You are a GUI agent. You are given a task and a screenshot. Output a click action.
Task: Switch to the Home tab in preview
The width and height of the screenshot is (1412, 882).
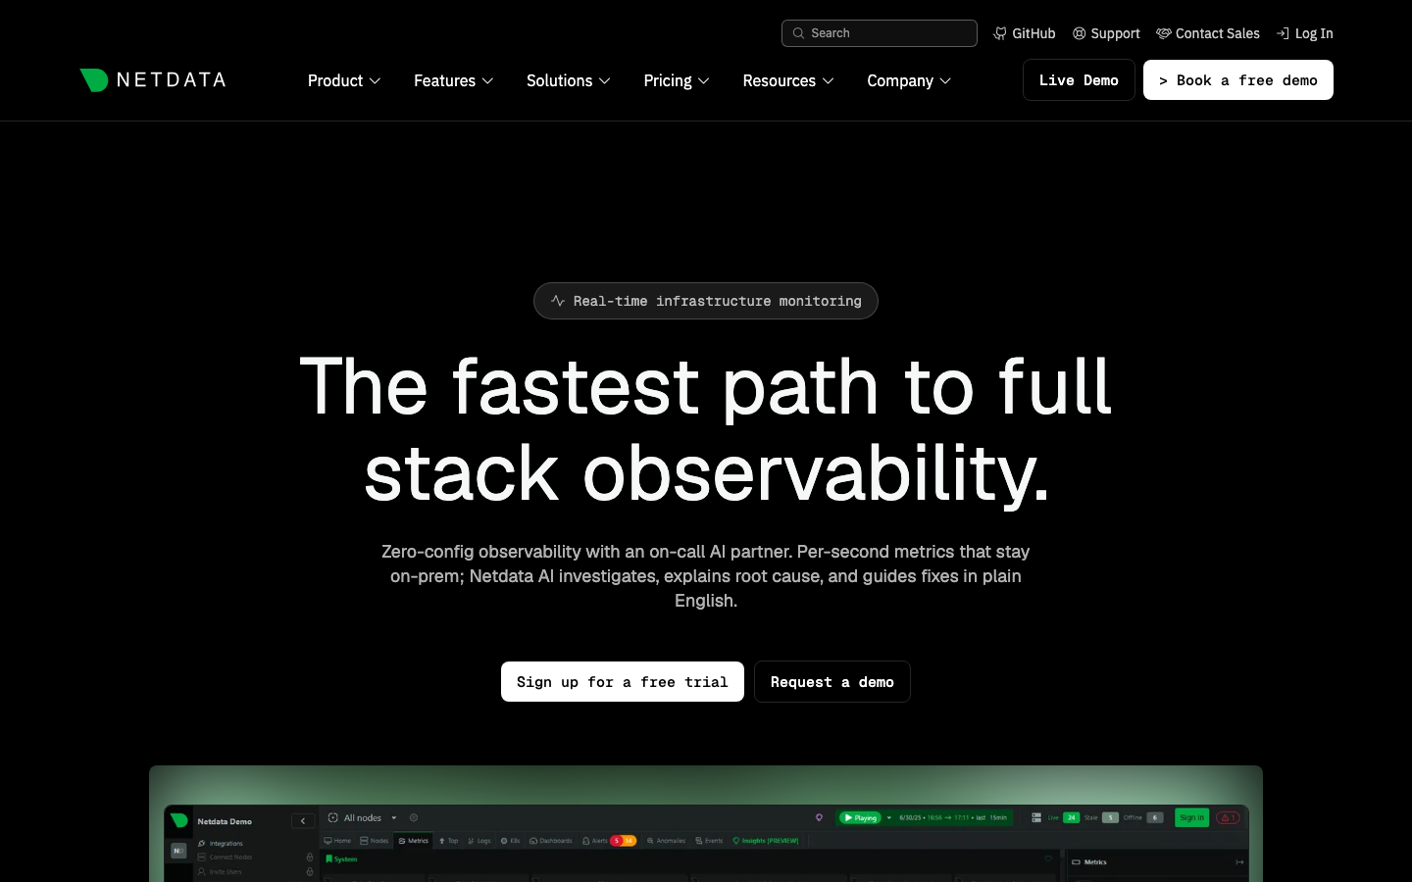pyautogui.click(x=337, y=841)
